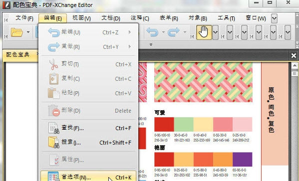Click the salmon pink 可爱 swatch
This screenshot has height=181, width=299.
pos(223,125)
